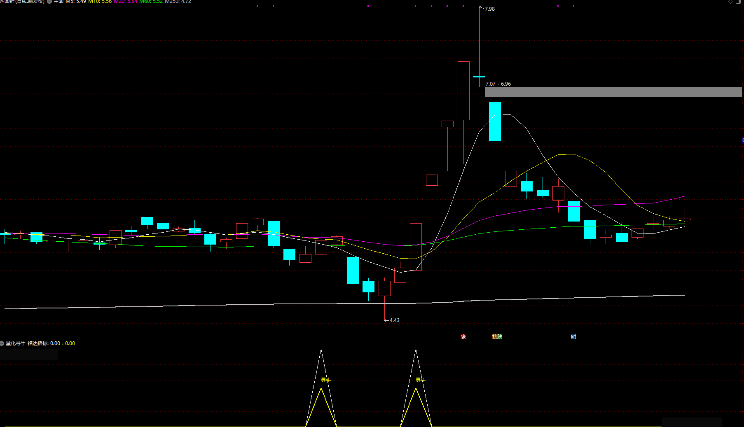Click the yellow M10: 5.56 label

[100, 2]
